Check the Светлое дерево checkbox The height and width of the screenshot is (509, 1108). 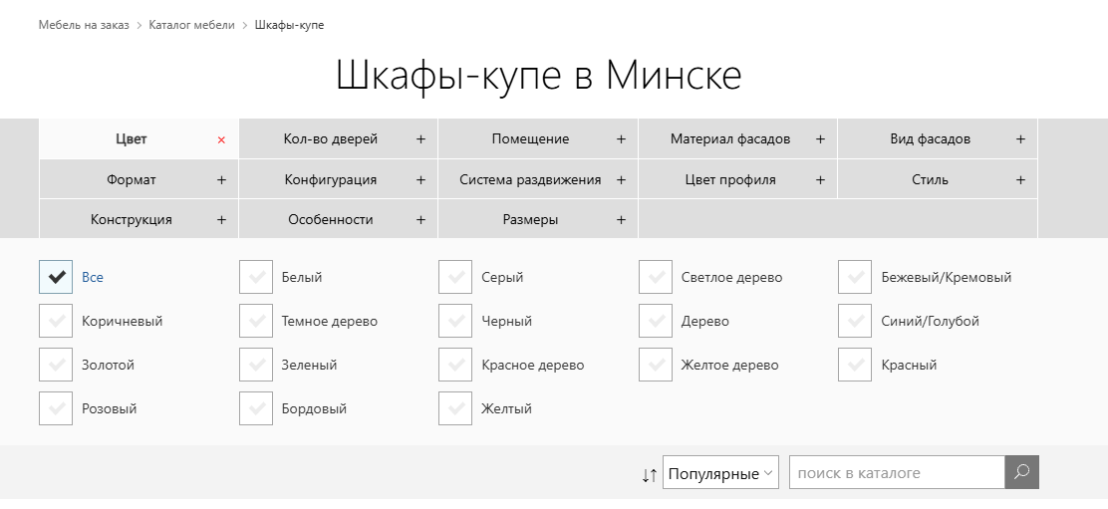(x=656, y=277)
